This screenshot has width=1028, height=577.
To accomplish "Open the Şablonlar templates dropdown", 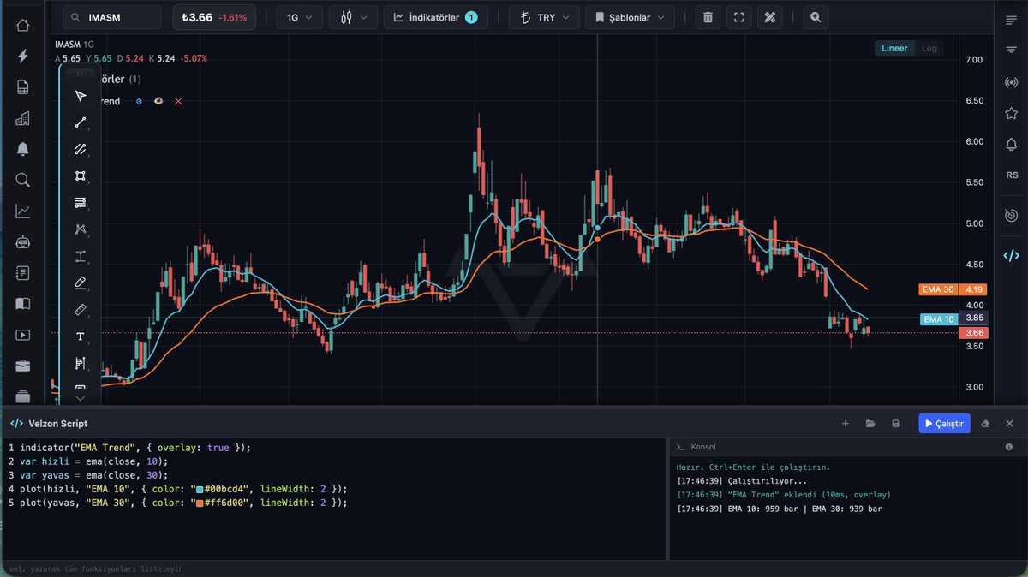I will click(630, 17).
